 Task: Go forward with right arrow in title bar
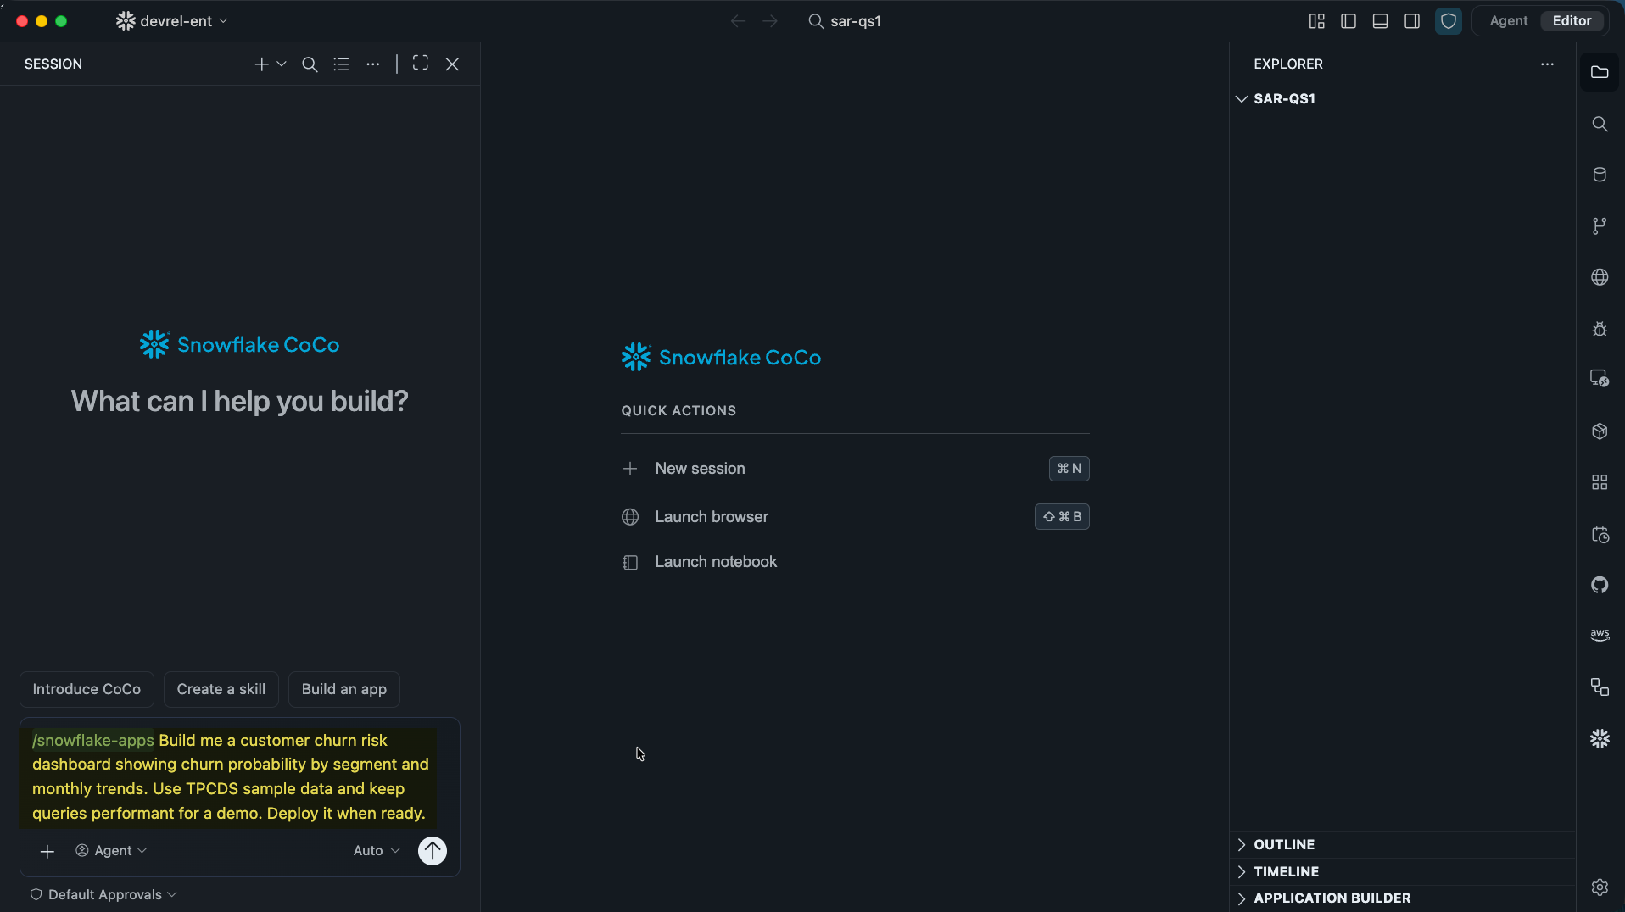[x=770, y=21]
